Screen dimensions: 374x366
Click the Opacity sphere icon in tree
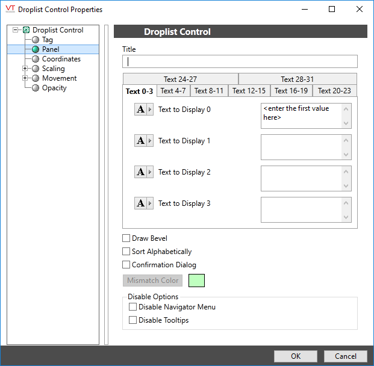point(36,88)
